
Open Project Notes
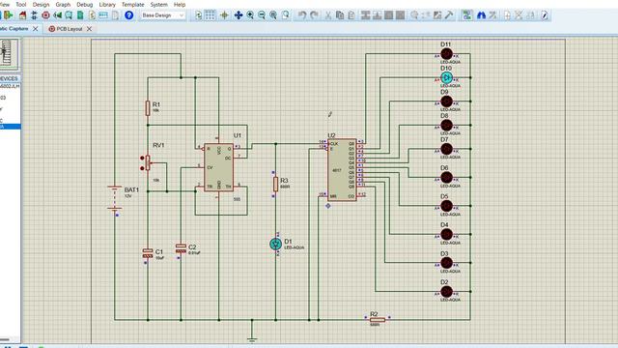coord(115,15)
